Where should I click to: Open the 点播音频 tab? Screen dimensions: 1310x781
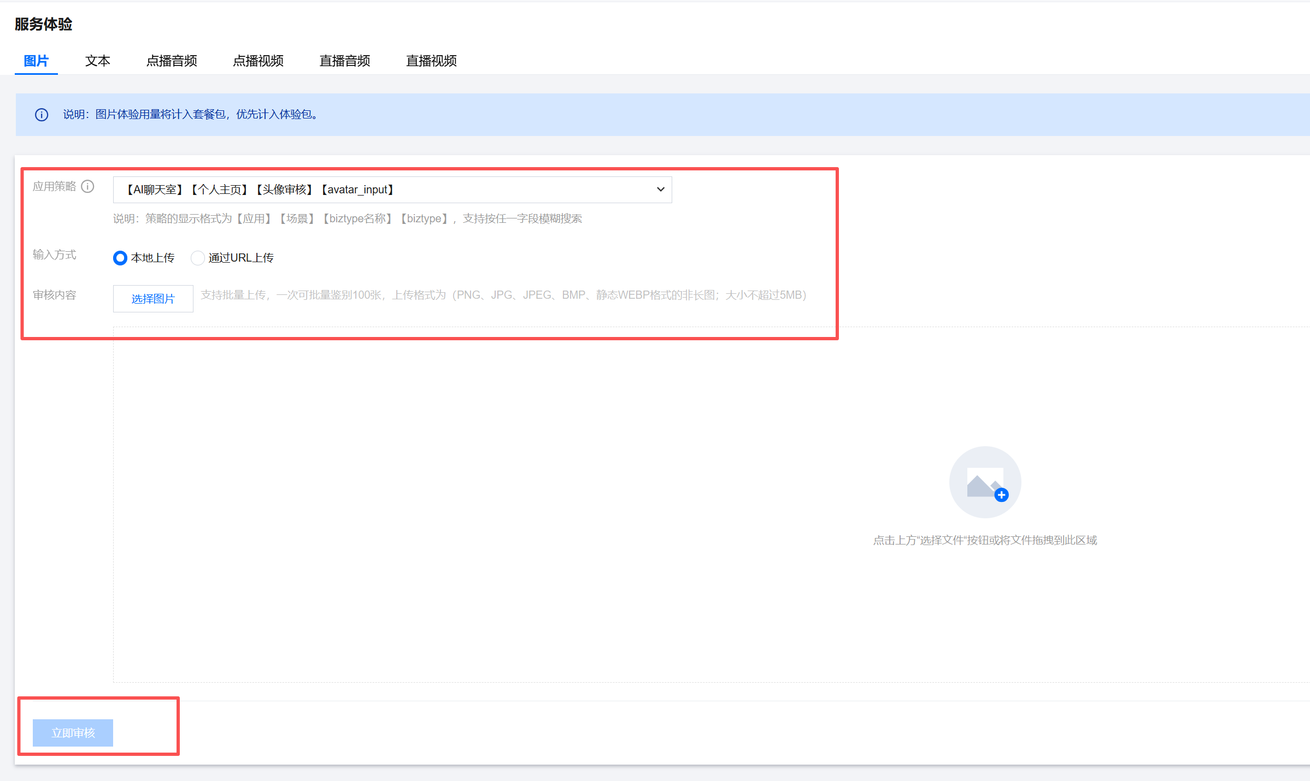(172, 61)
